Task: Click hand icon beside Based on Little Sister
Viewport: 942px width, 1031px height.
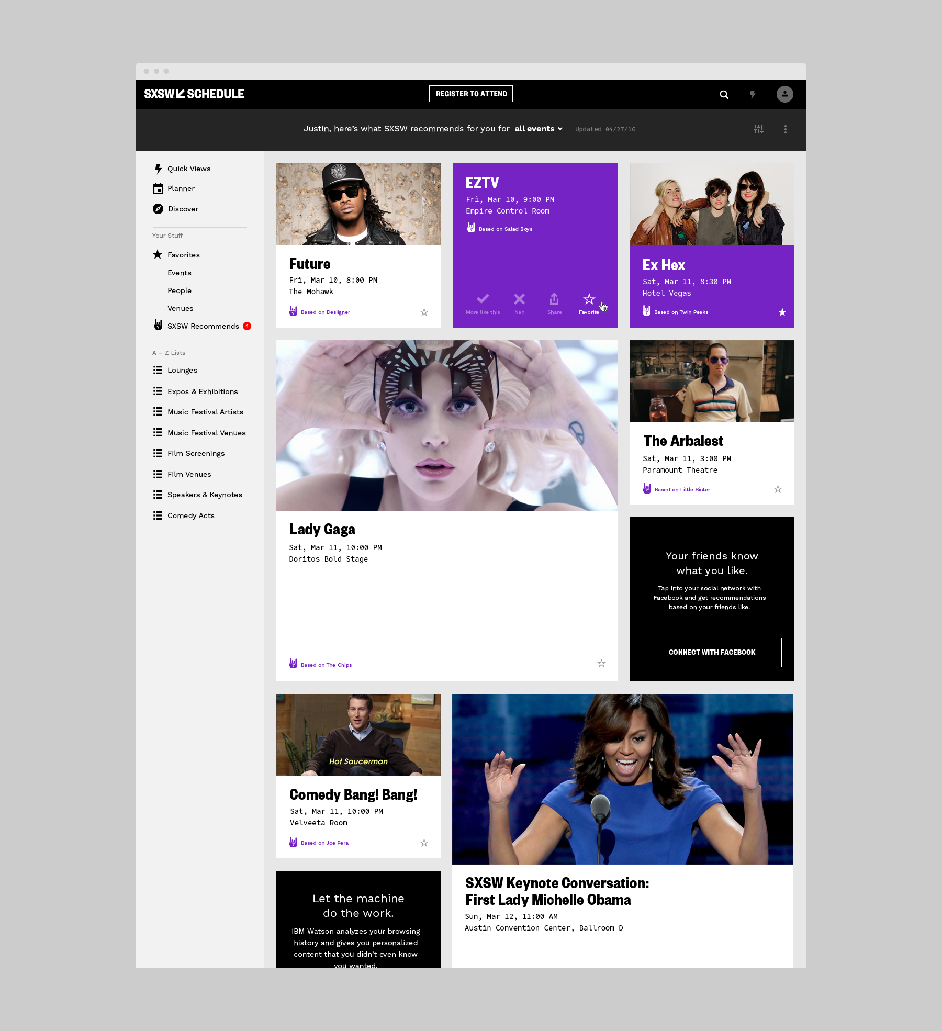Action: (x=647, y=489)
